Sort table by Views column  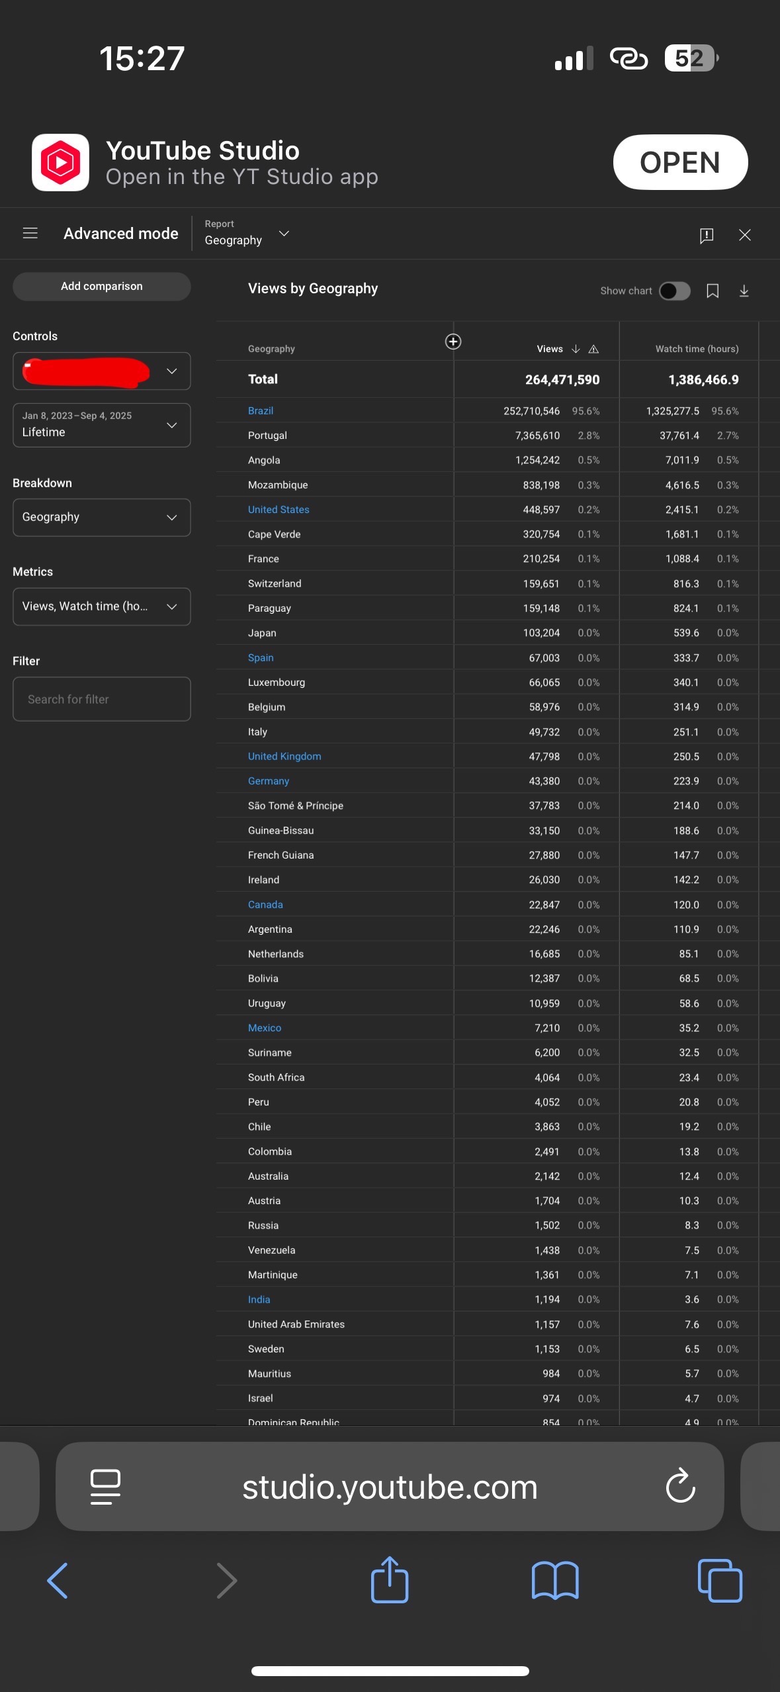550,349
